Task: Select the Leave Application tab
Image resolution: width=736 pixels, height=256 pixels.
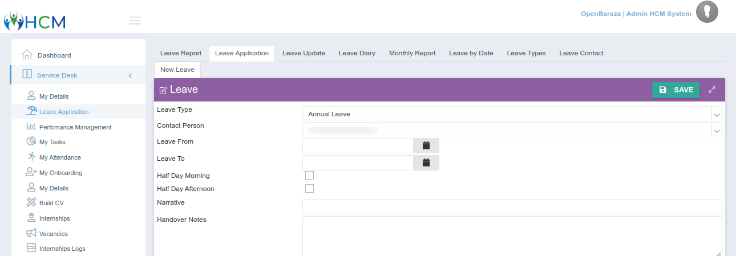Action: (x=242, y=53)
